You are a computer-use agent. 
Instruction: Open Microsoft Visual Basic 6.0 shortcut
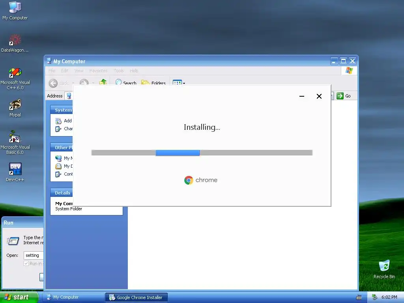click(x=15, y=142)
